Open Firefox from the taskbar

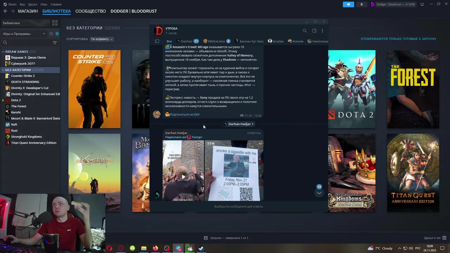pyautogui.click(x=155, y=248)
